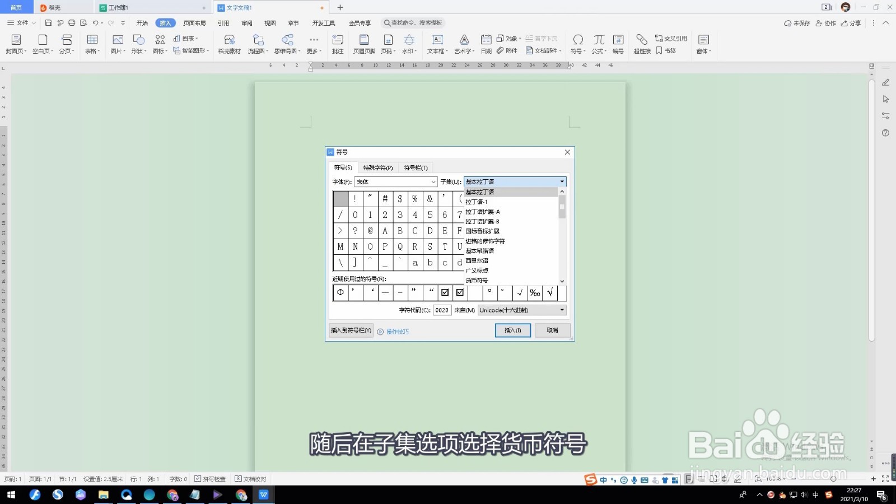Screen dimensions: 896x504
Task: Insert a 文本框 text box
Action: point(437,44)
